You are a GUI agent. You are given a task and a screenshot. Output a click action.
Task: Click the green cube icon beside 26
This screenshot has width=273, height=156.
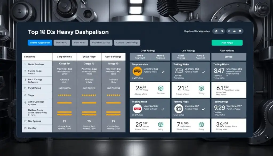[161, 88]
